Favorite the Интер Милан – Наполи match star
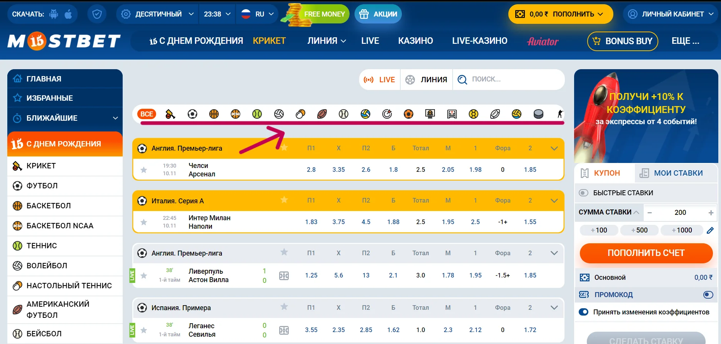The image size is (721, 344). pyautogui.click(x=143, y=222)
